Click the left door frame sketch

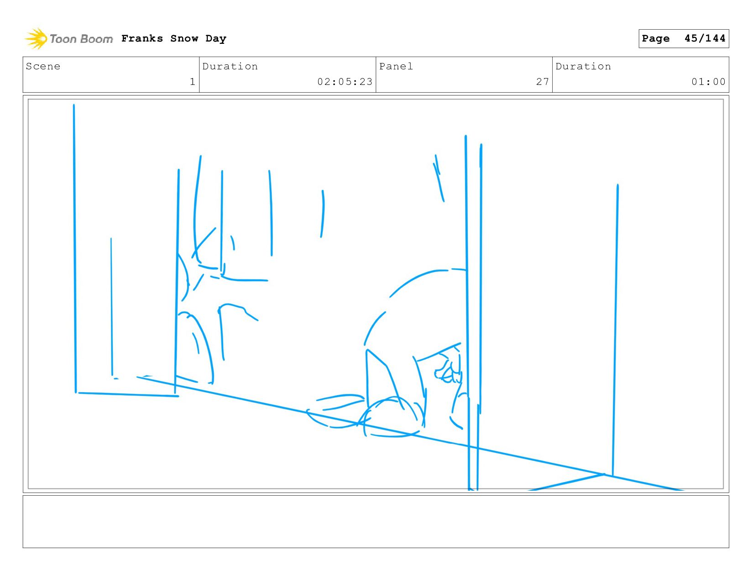[126, 251]
